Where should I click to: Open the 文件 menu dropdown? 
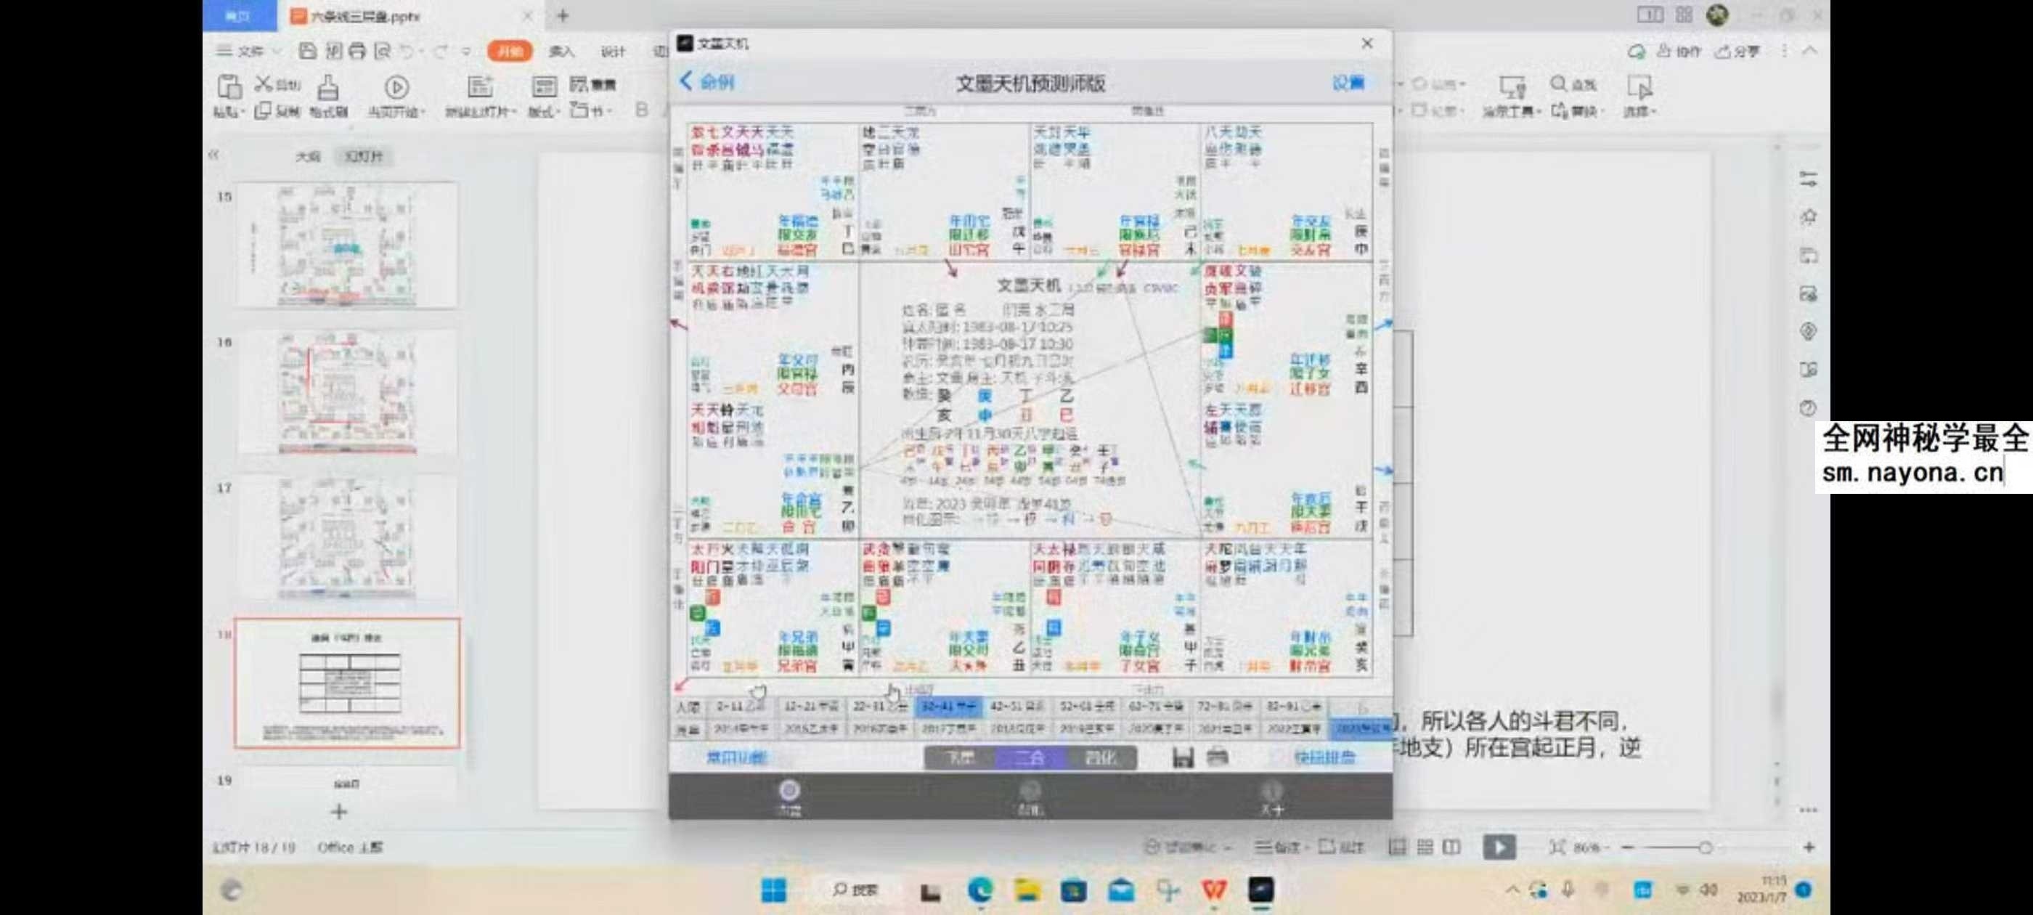249,52
